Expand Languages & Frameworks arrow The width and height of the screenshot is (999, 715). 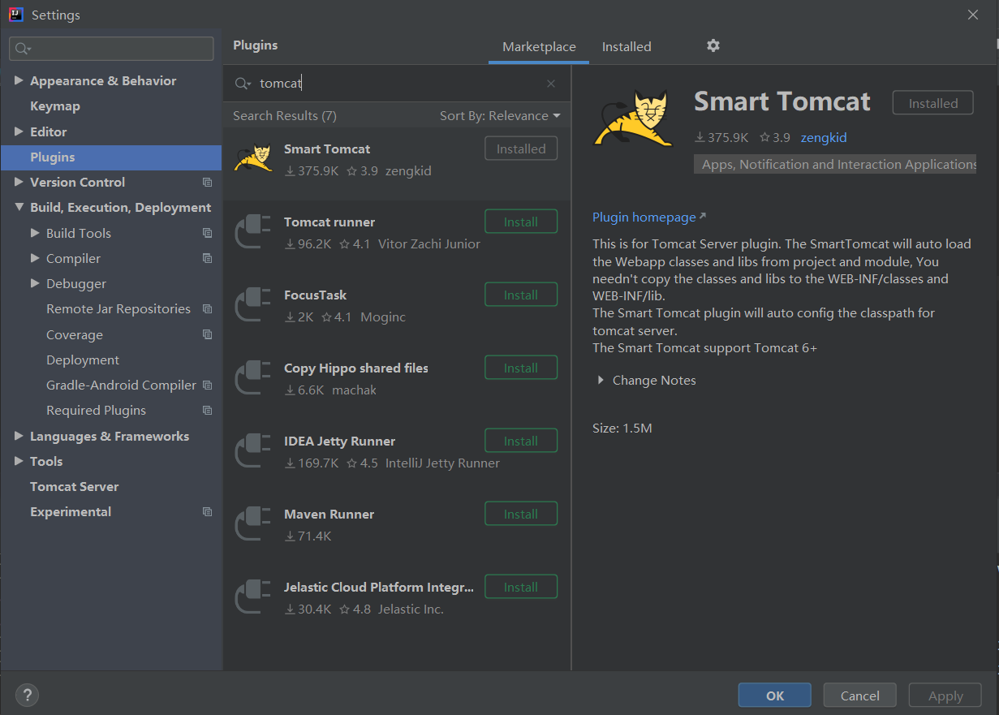(19, 437)
